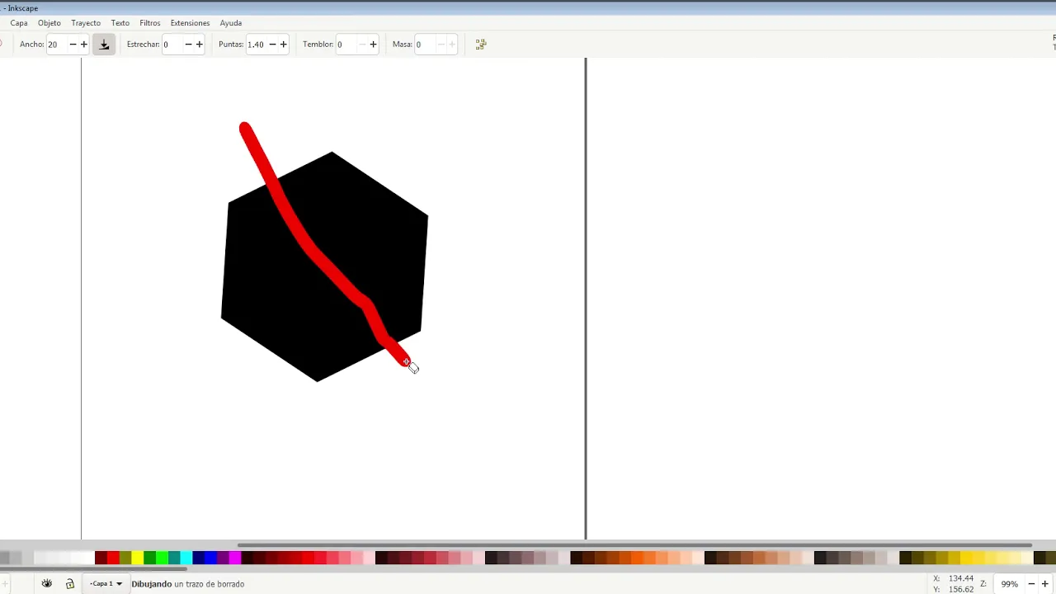Click the Masa value field
This screenshot has height=594, width=1056.
[424, 45]
